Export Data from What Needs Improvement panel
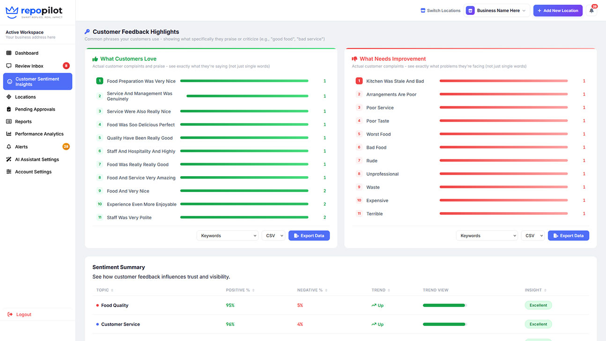 pos(569,236)
